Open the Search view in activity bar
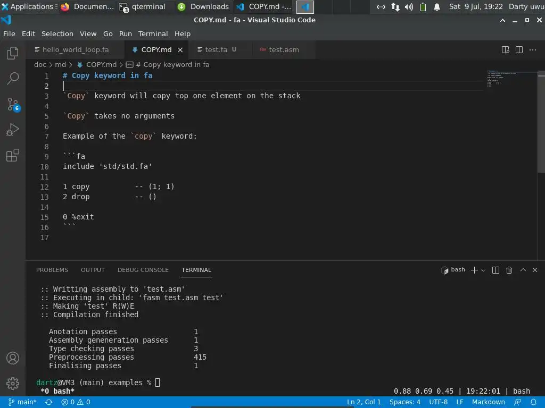Viewport: 545px width, 408px height. pos(13,79)
